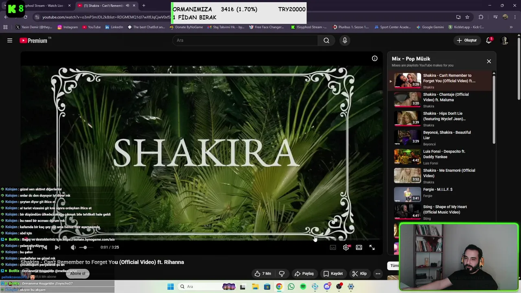Open video player settings gear

(x=346, y=247)
